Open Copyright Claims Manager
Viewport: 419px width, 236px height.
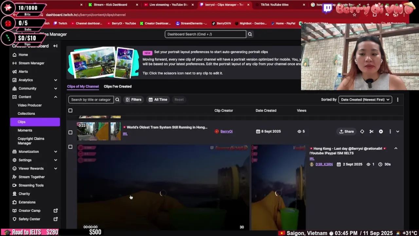(x=31, y=141)
